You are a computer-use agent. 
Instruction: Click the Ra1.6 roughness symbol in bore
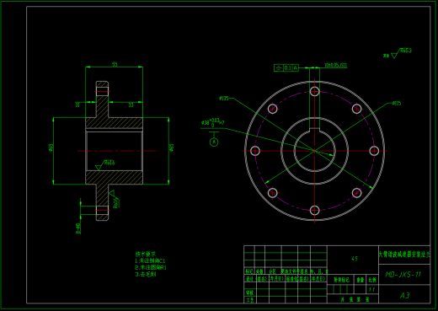[105, 164]
